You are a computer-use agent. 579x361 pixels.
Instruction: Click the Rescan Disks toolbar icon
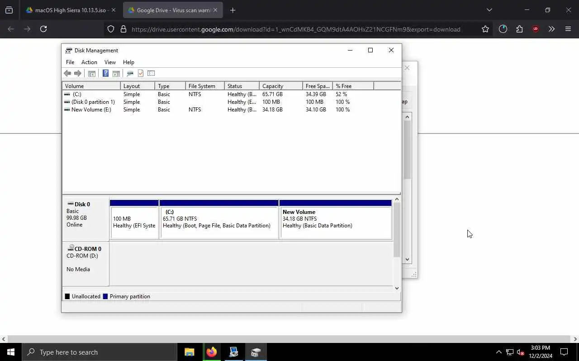(x=130, y=73)
